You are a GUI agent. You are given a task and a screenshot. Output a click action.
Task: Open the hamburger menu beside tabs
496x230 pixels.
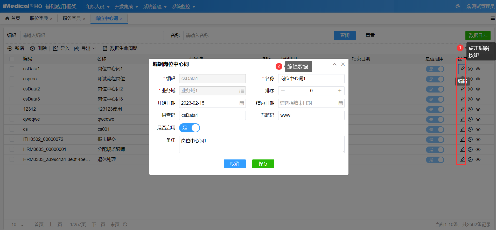(493, 18)
